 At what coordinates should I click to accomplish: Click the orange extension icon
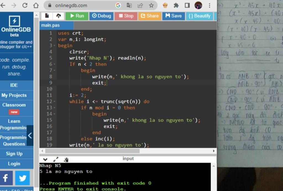click(165, 6)
